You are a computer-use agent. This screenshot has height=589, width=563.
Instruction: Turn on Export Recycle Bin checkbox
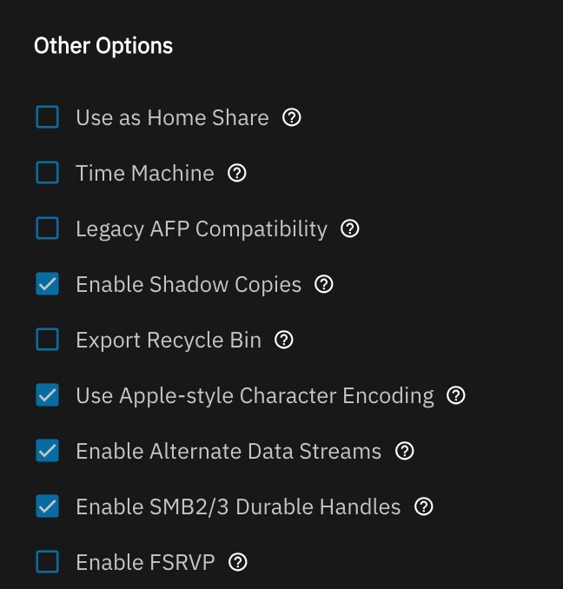tap(47, 339)
